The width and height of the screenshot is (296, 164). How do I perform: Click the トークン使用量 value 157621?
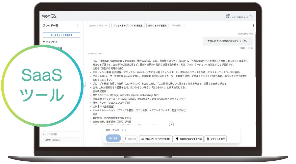click(48, 140)
